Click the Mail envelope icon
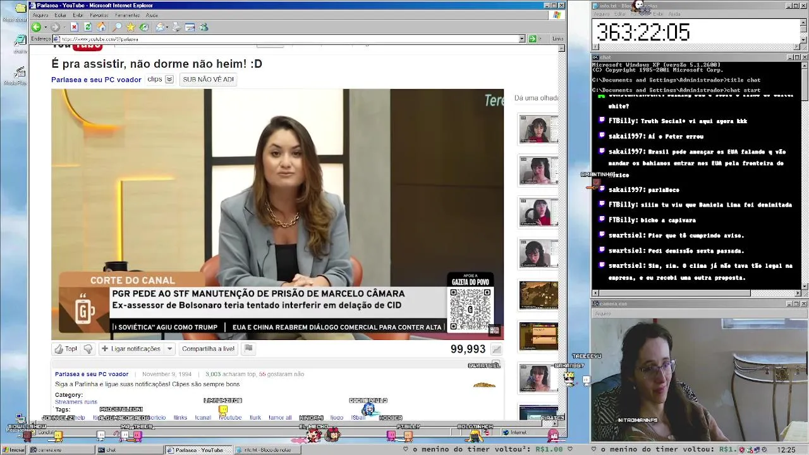Viewport: 809px width, 455px height. click(x=160, y=27)
